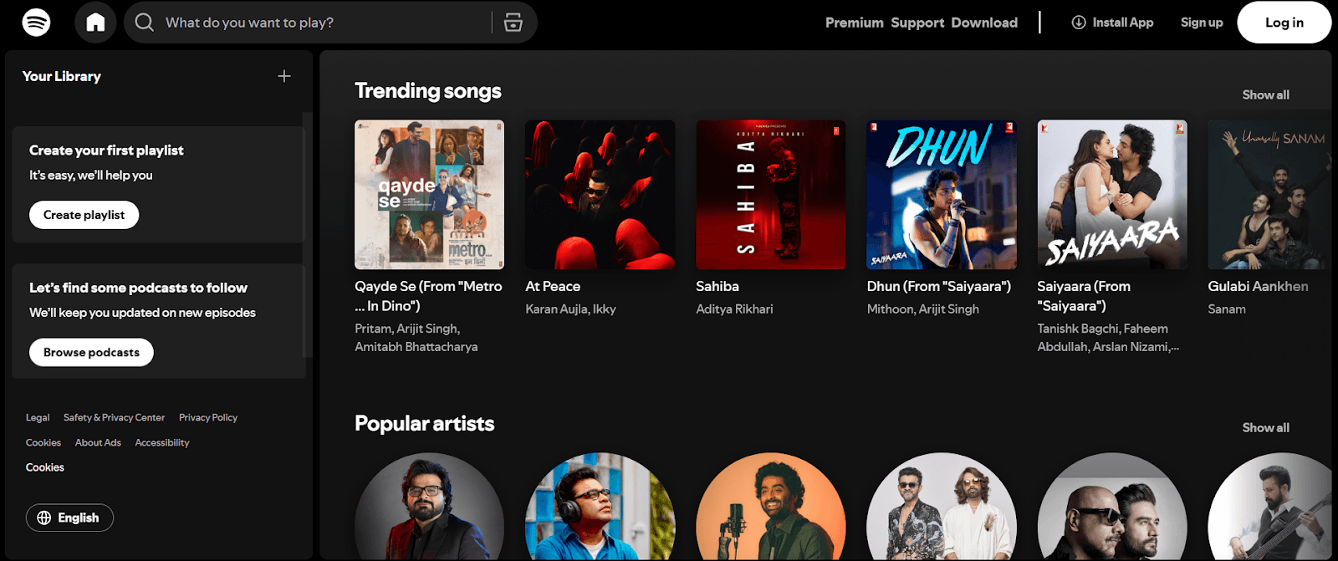Screen dimensions: 1338x561
Task: Click the Log in button
Action: click(x=1284, y=23)
